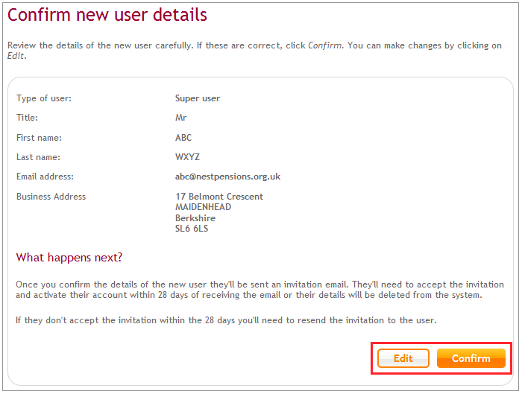The width and height of the screenshot is (522, 394).
Task: Click the 'Mr' title value
Action: tap(180, 118)
